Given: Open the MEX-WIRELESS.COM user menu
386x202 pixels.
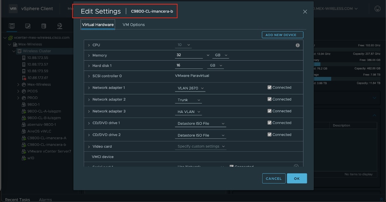Looking at the screenshot, I should pyautogui.click(x=336, y=9).
